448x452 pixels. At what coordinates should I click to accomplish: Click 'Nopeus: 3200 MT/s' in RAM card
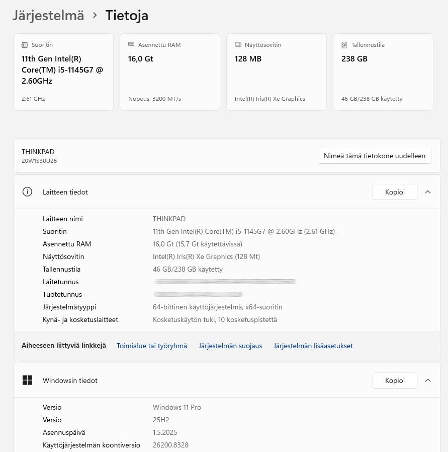coord(154,99)
